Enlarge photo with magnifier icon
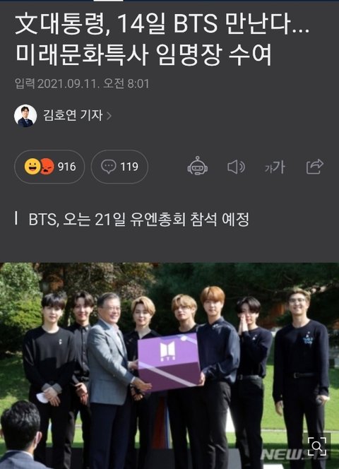The width and height of the screenshot is (339, 469). tap(317, 446)
